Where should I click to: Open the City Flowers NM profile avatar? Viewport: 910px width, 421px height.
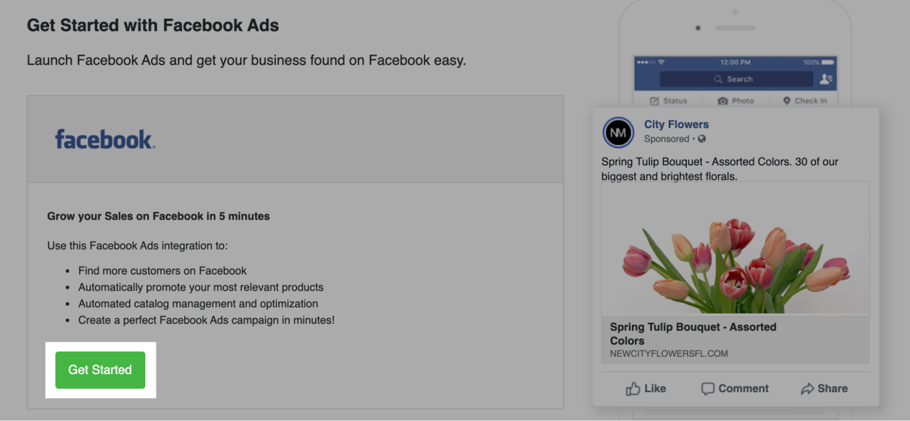618,133
